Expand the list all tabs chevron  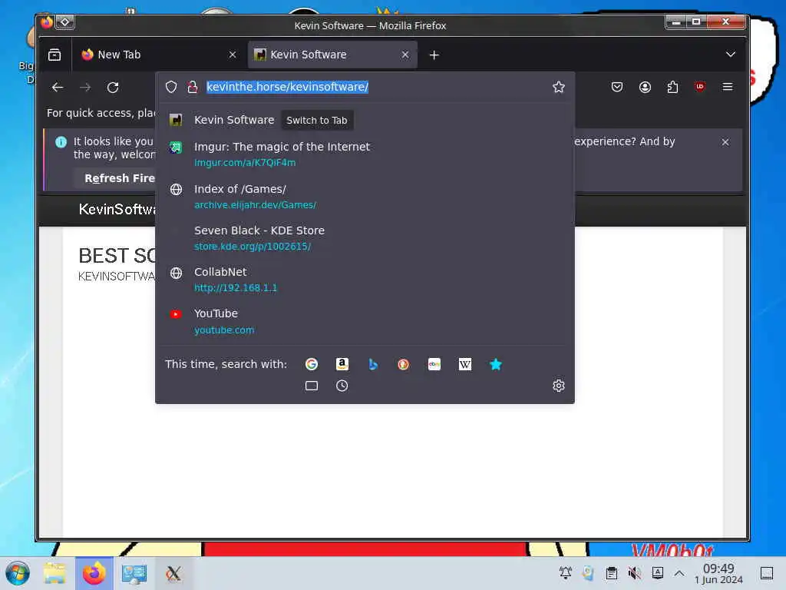pos(731,55)
